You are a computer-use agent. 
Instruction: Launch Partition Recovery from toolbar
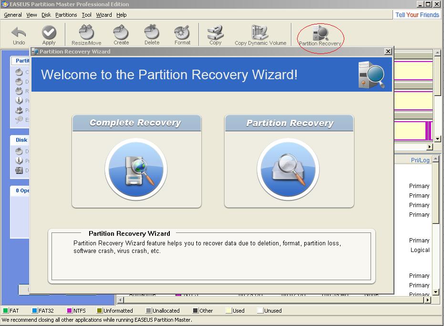320,32
